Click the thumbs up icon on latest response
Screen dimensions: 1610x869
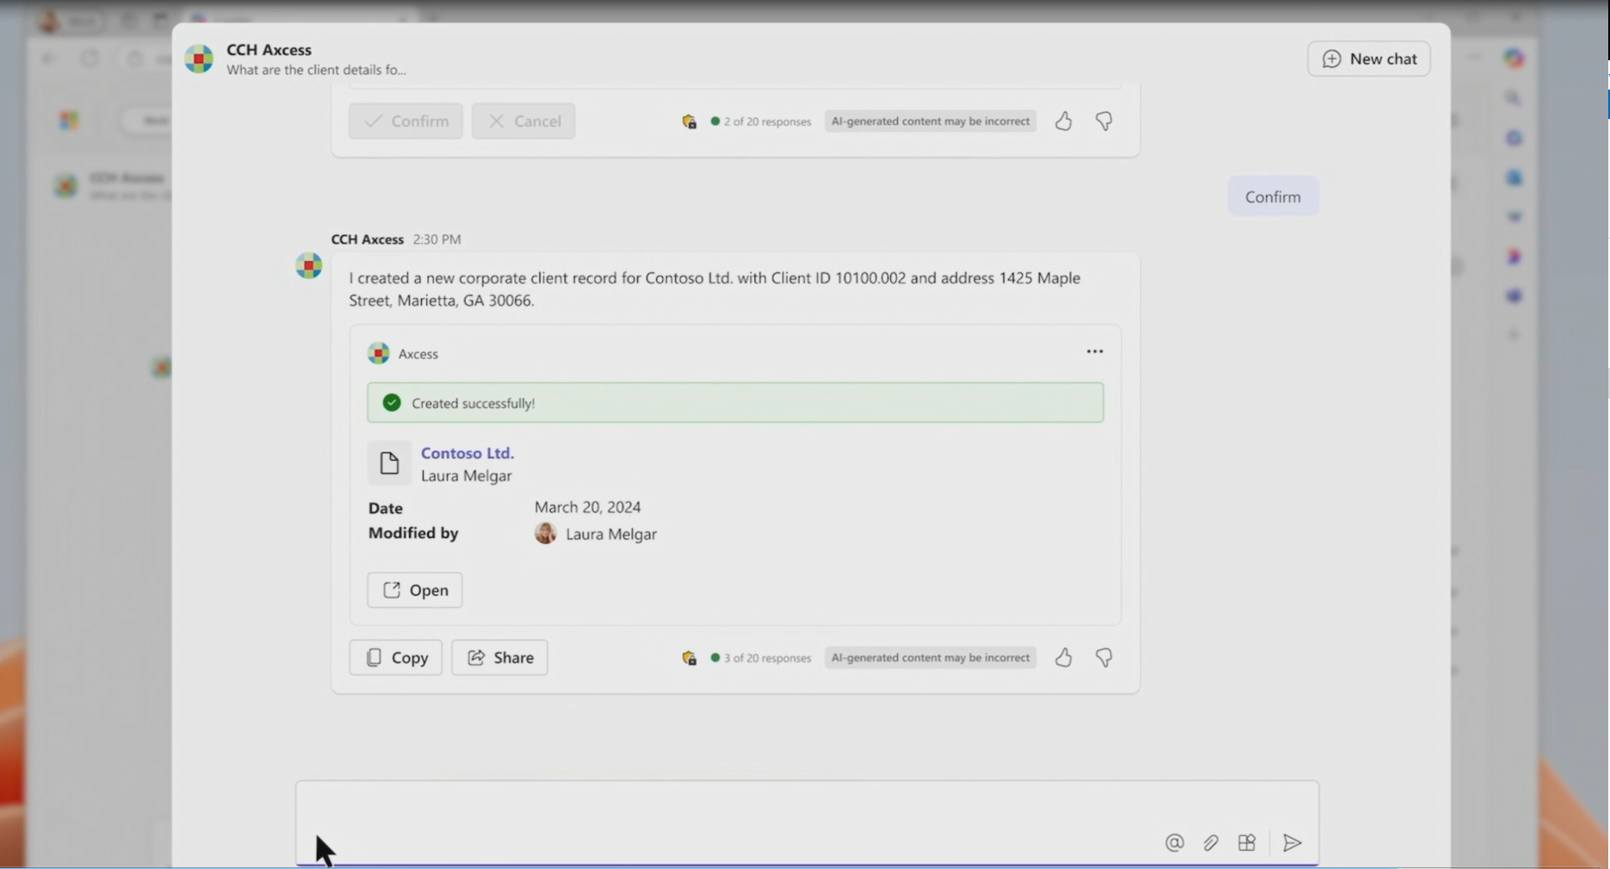click(1063, 658)
